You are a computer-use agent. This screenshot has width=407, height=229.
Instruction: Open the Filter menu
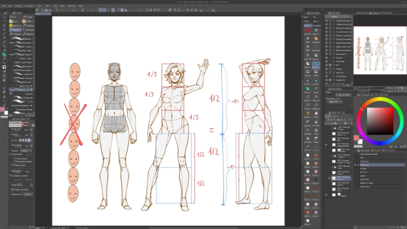(63, 6)
